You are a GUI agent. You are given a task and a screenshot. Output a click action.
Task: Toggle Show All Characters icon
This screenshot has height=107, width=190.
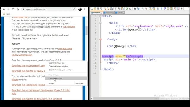pyautogui.click(x=161, y=9)
